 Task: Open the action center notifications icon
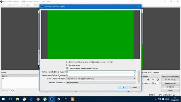163,99
